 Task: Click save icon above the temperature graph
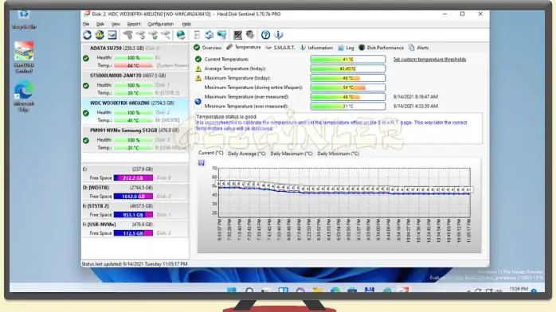click(202, 163)
